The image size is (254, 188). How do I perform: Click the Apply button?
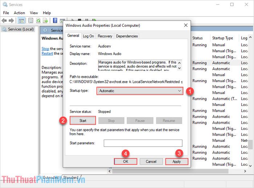coord(177,161)
